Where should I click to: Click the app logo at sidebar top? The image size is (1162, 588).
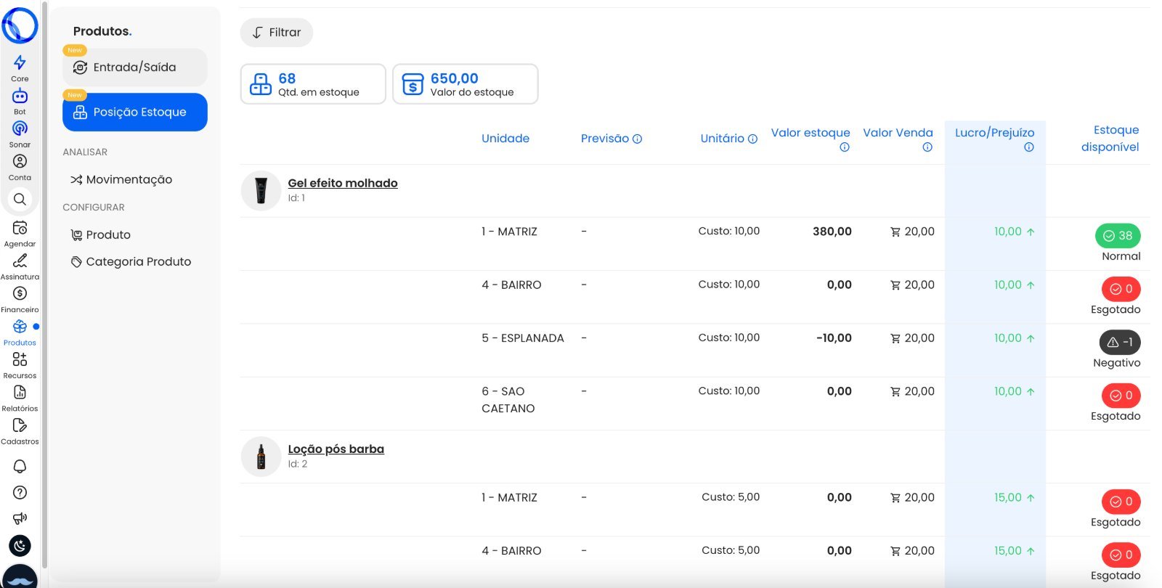pos(20,25)
